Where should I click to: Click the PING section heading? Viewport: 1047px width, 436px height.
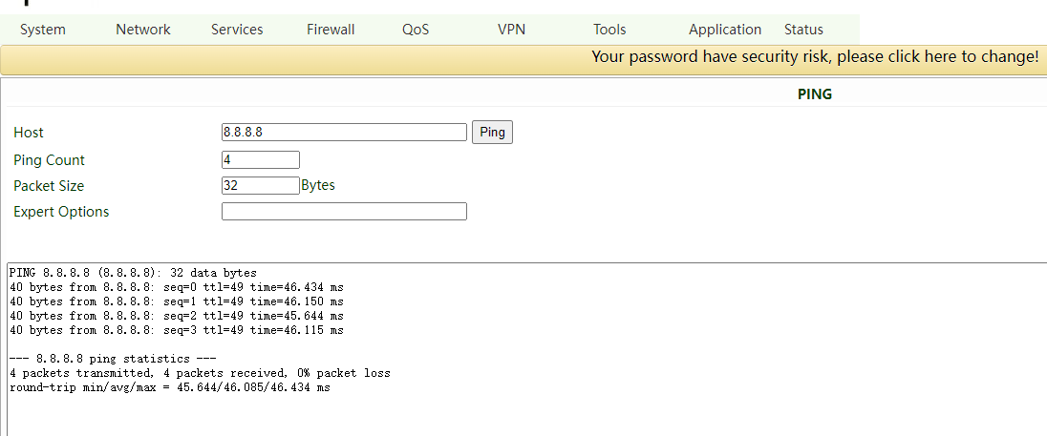coord(815,94)
